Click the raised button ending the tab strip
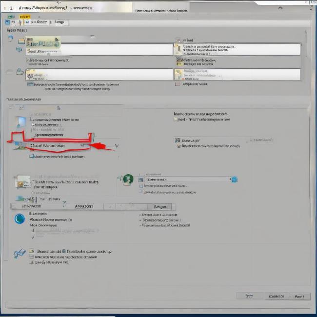 (x=159, y=206)
